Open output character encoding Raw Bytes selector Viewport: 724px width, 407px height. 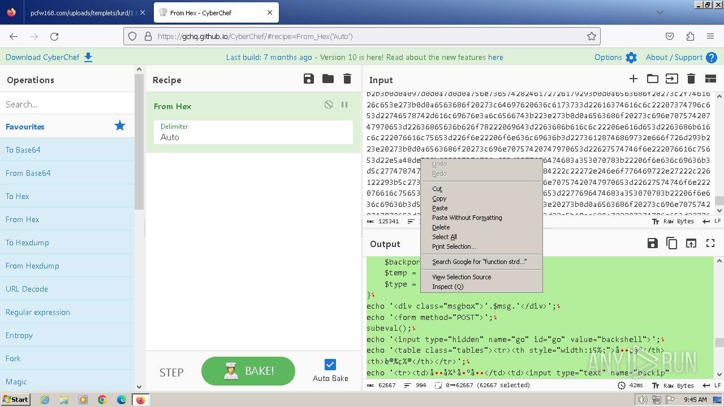click(x=673, y=386)
